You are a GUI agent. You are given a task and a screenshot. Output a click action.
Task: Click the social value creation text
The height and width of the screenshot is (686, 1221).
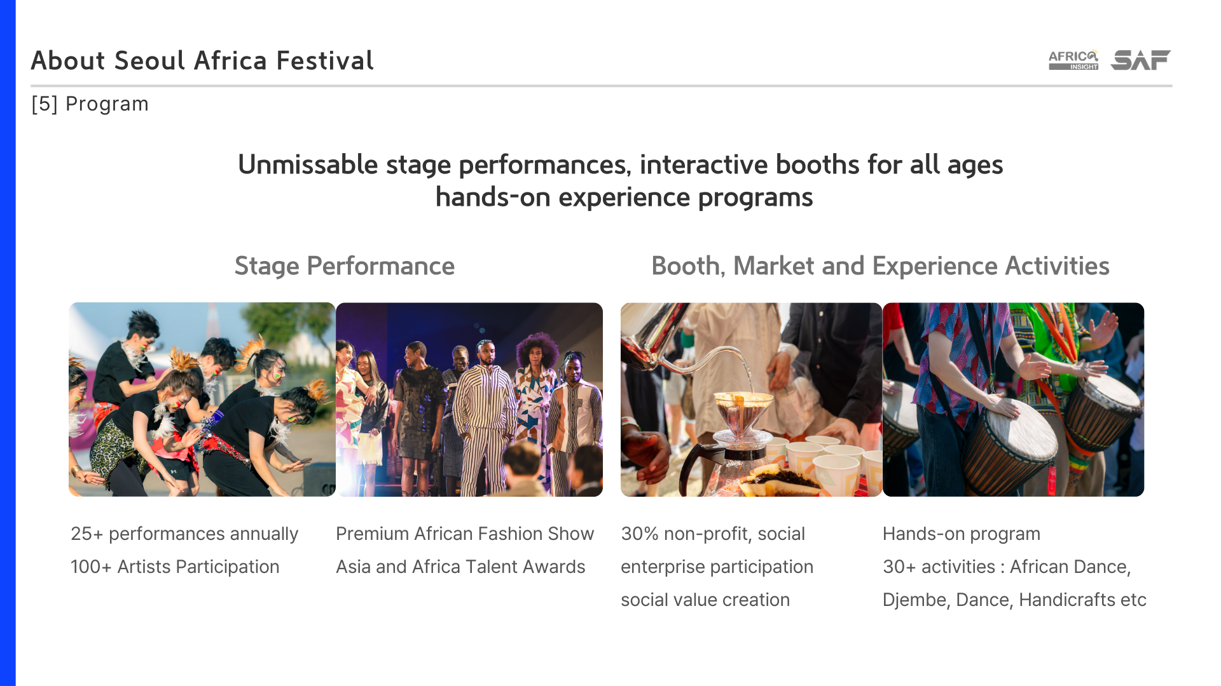point(705,600)
